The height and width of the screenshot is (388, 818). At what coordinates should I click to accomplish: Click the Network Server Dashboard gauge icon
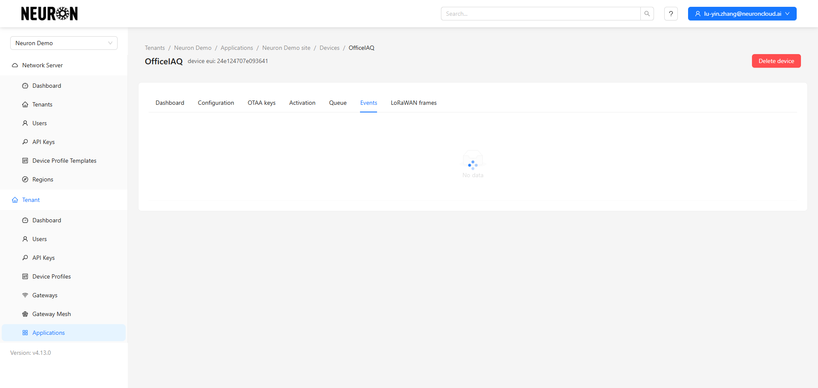(25, 86)
